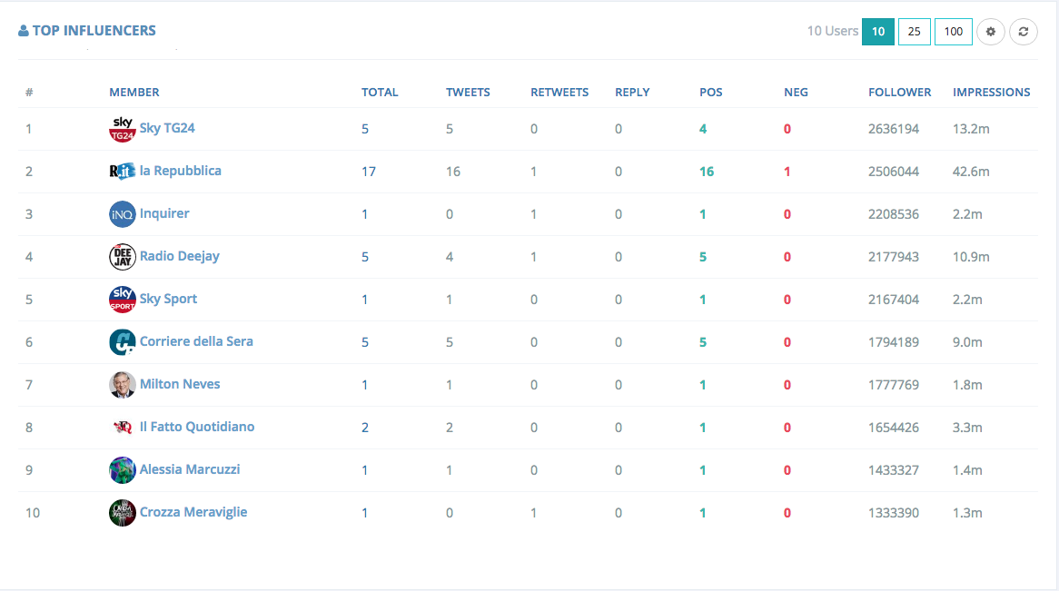Sort by the IMPRESSIONS column header
The width and height of the screenshot is (1059, 591).
click(x=992, y=92)
